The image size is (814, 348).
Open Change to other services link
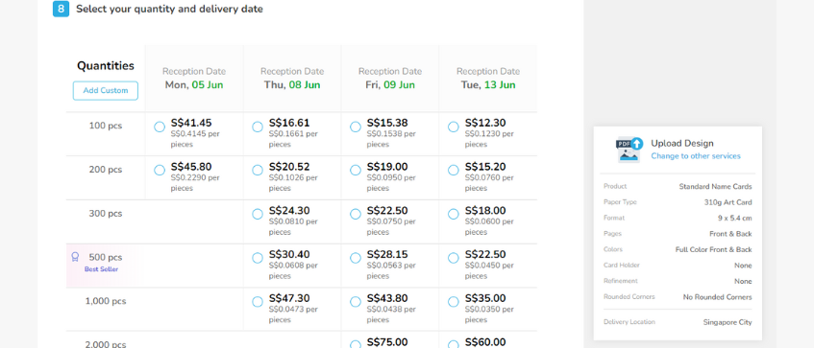click(x=696, y=156)
